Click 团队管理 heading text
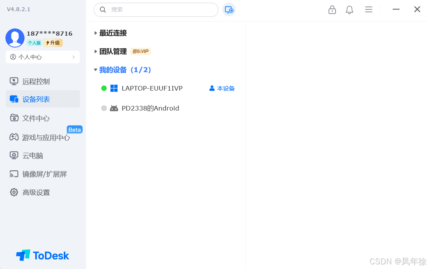Image resolution: width=428 pixels, height=269 pixels. pos(113,51)
